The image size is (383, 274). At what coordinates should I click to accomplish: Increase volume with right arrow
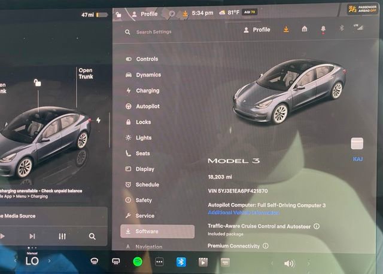pos(309,263)
